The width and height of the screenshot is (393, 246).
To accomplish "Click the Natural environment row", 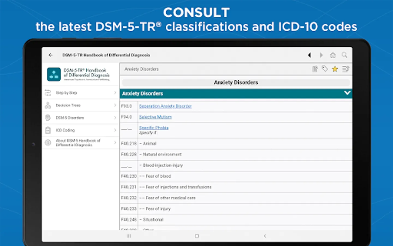I will tap(245, 154).
